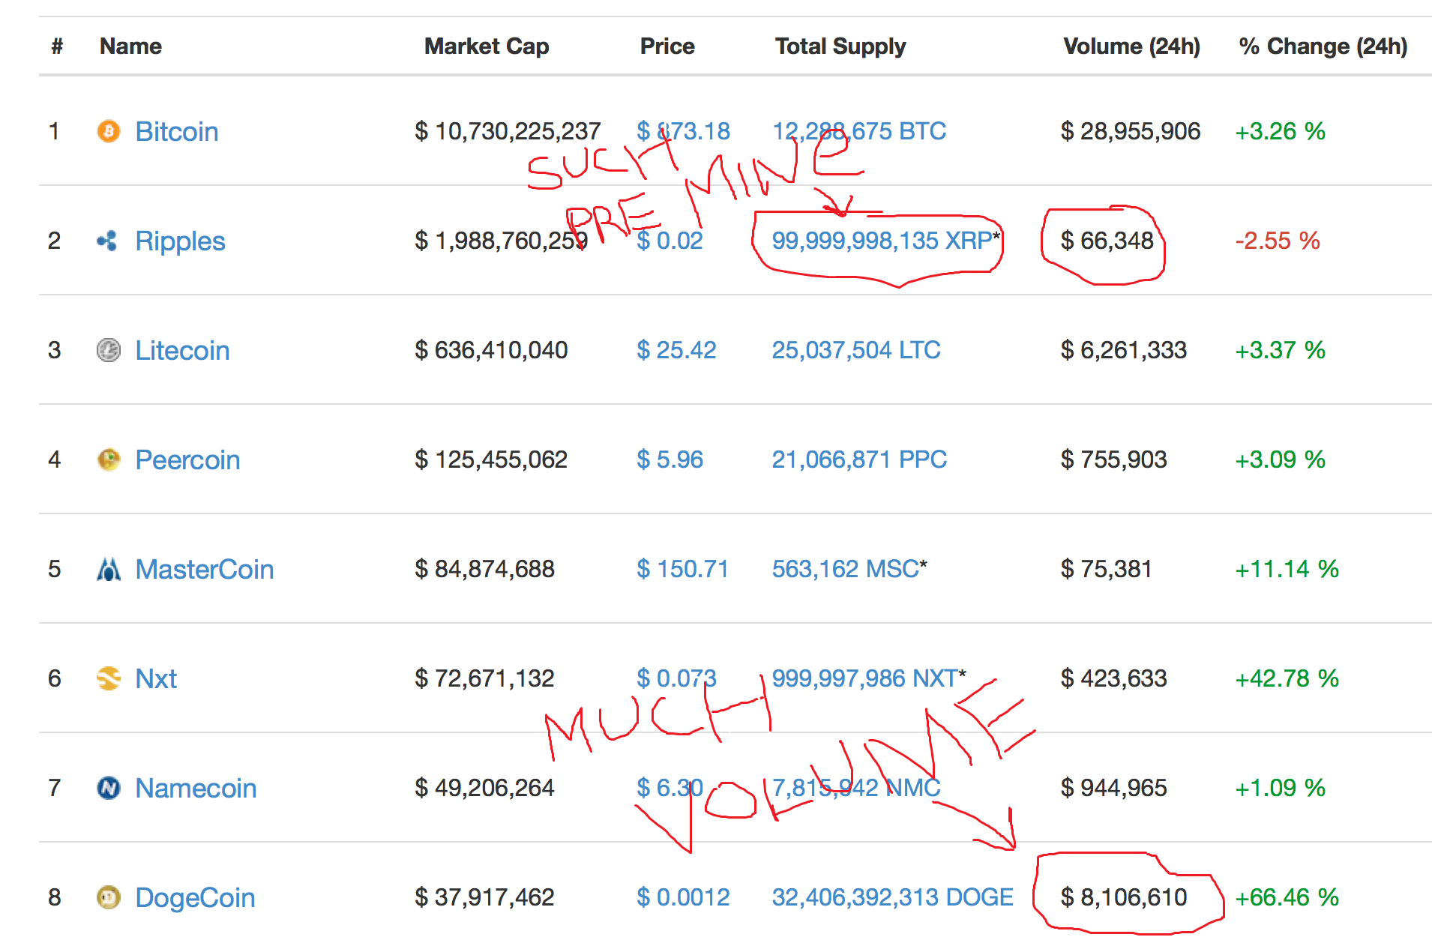Click Bitcoin price $ 873.18
This screenshot has height=943, width=1432.
point(683,131)
